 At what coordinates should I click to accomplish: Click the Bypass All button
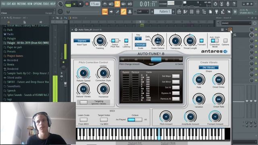pyautogui.click(x=176, y=93)
